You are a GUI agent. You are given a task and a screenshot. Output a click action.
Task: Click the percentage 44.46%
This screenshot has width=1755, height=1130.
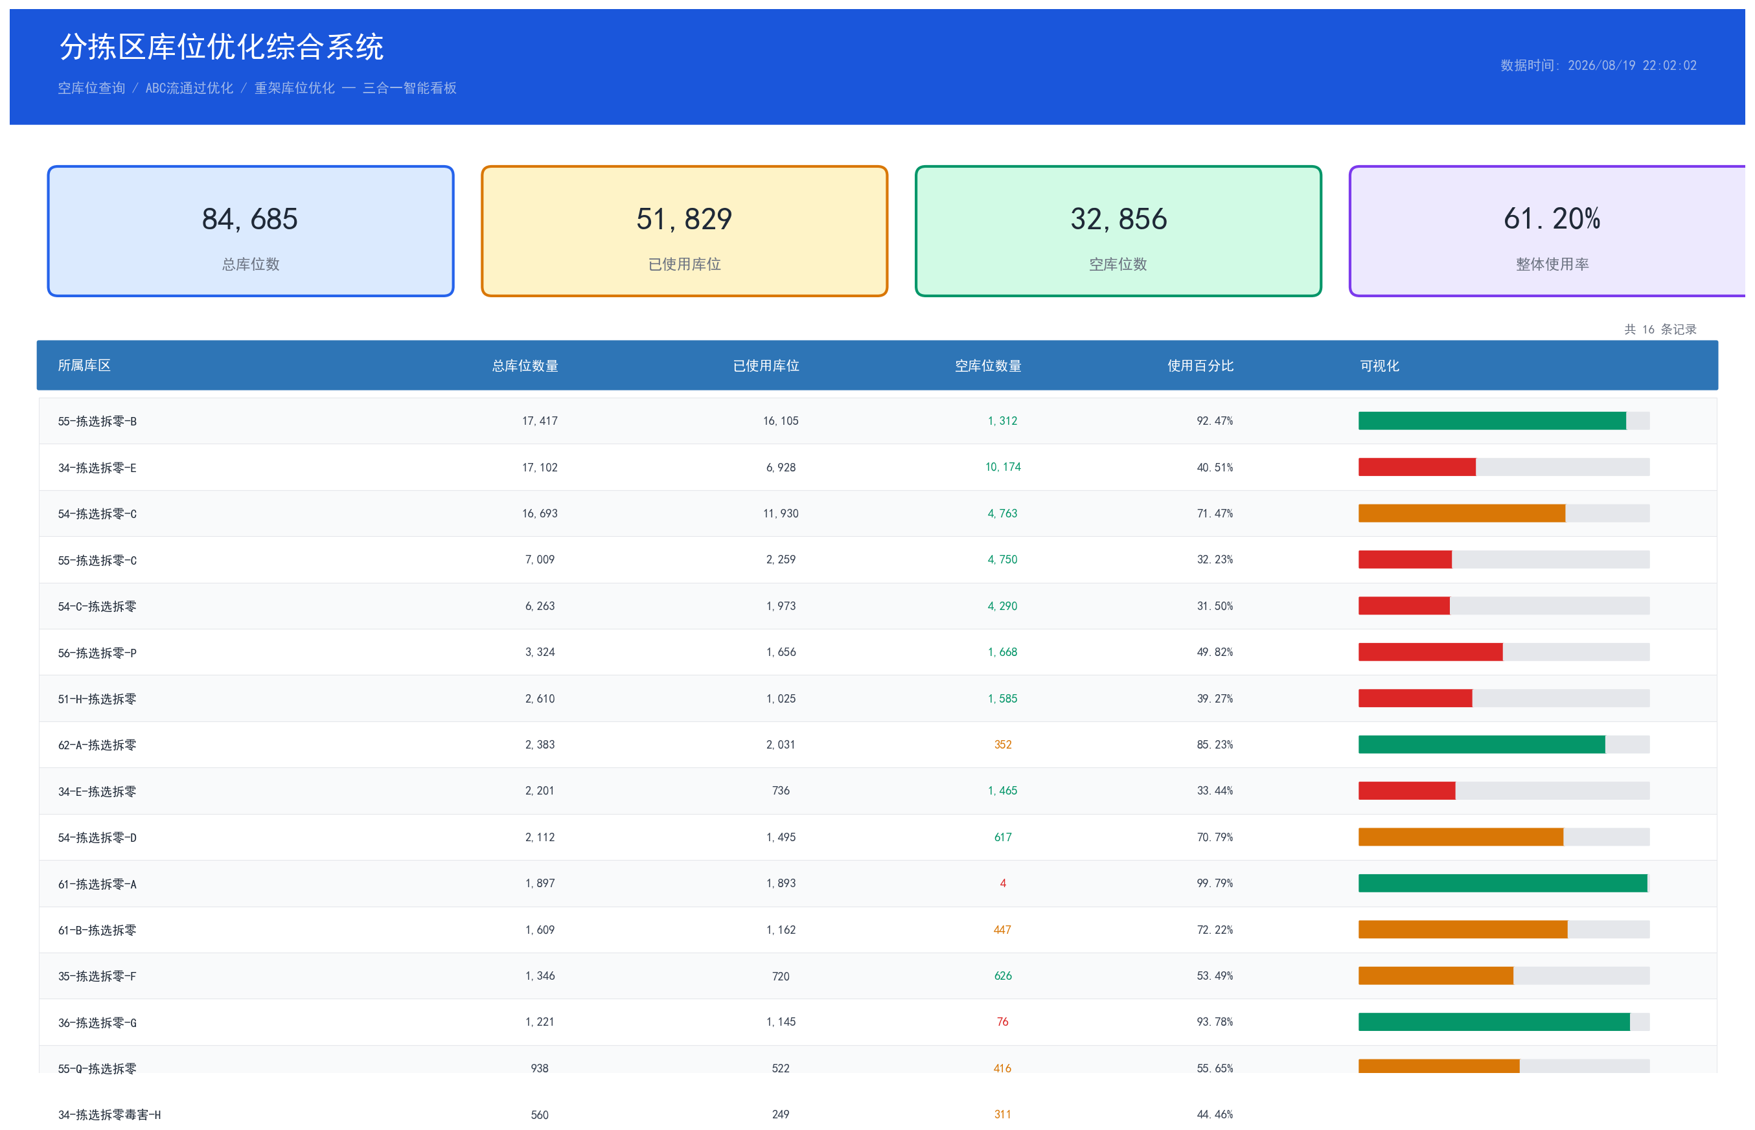1215,1114
